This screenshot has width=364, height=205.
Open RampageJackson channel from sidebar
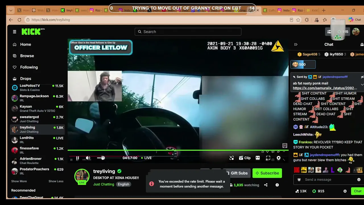coord(38,98)
